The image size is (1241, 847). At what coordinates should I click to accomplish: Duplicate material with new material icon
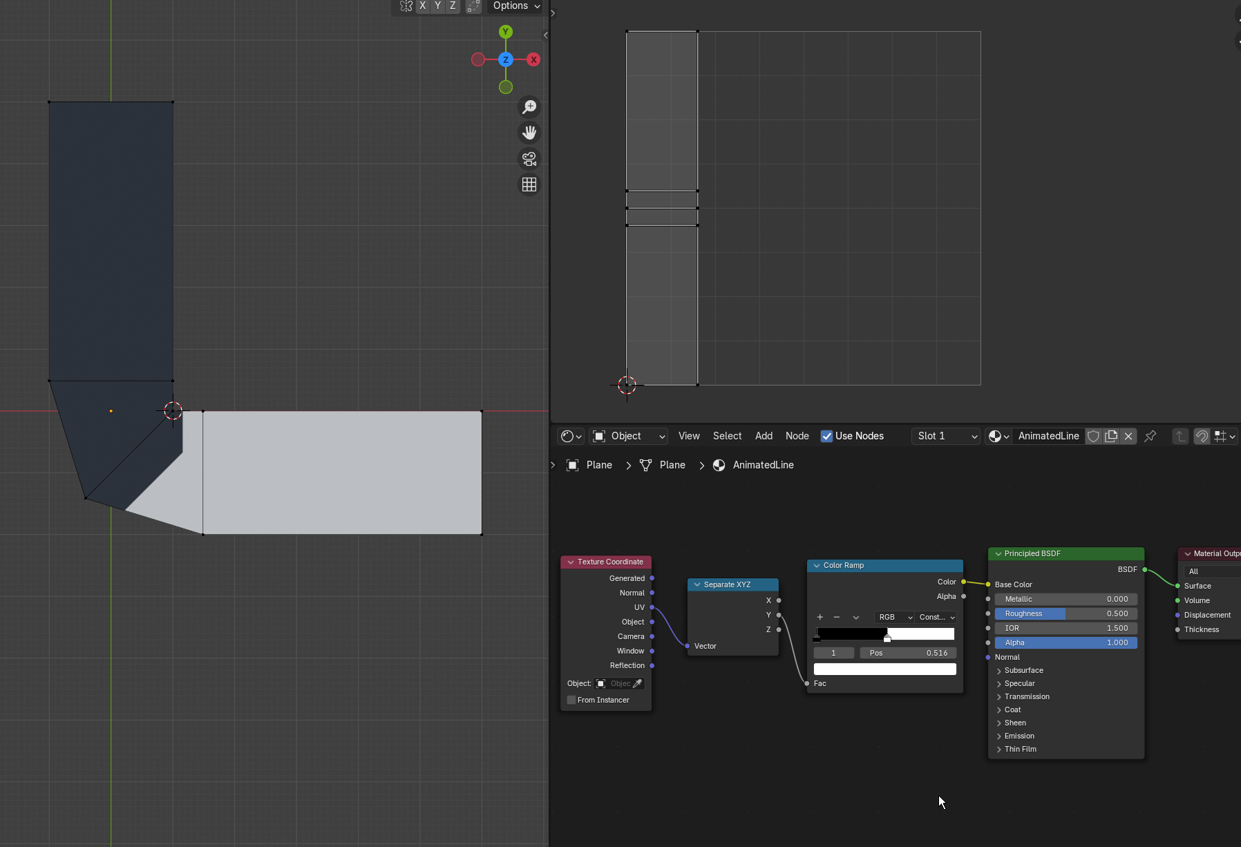click(1111, 436)
